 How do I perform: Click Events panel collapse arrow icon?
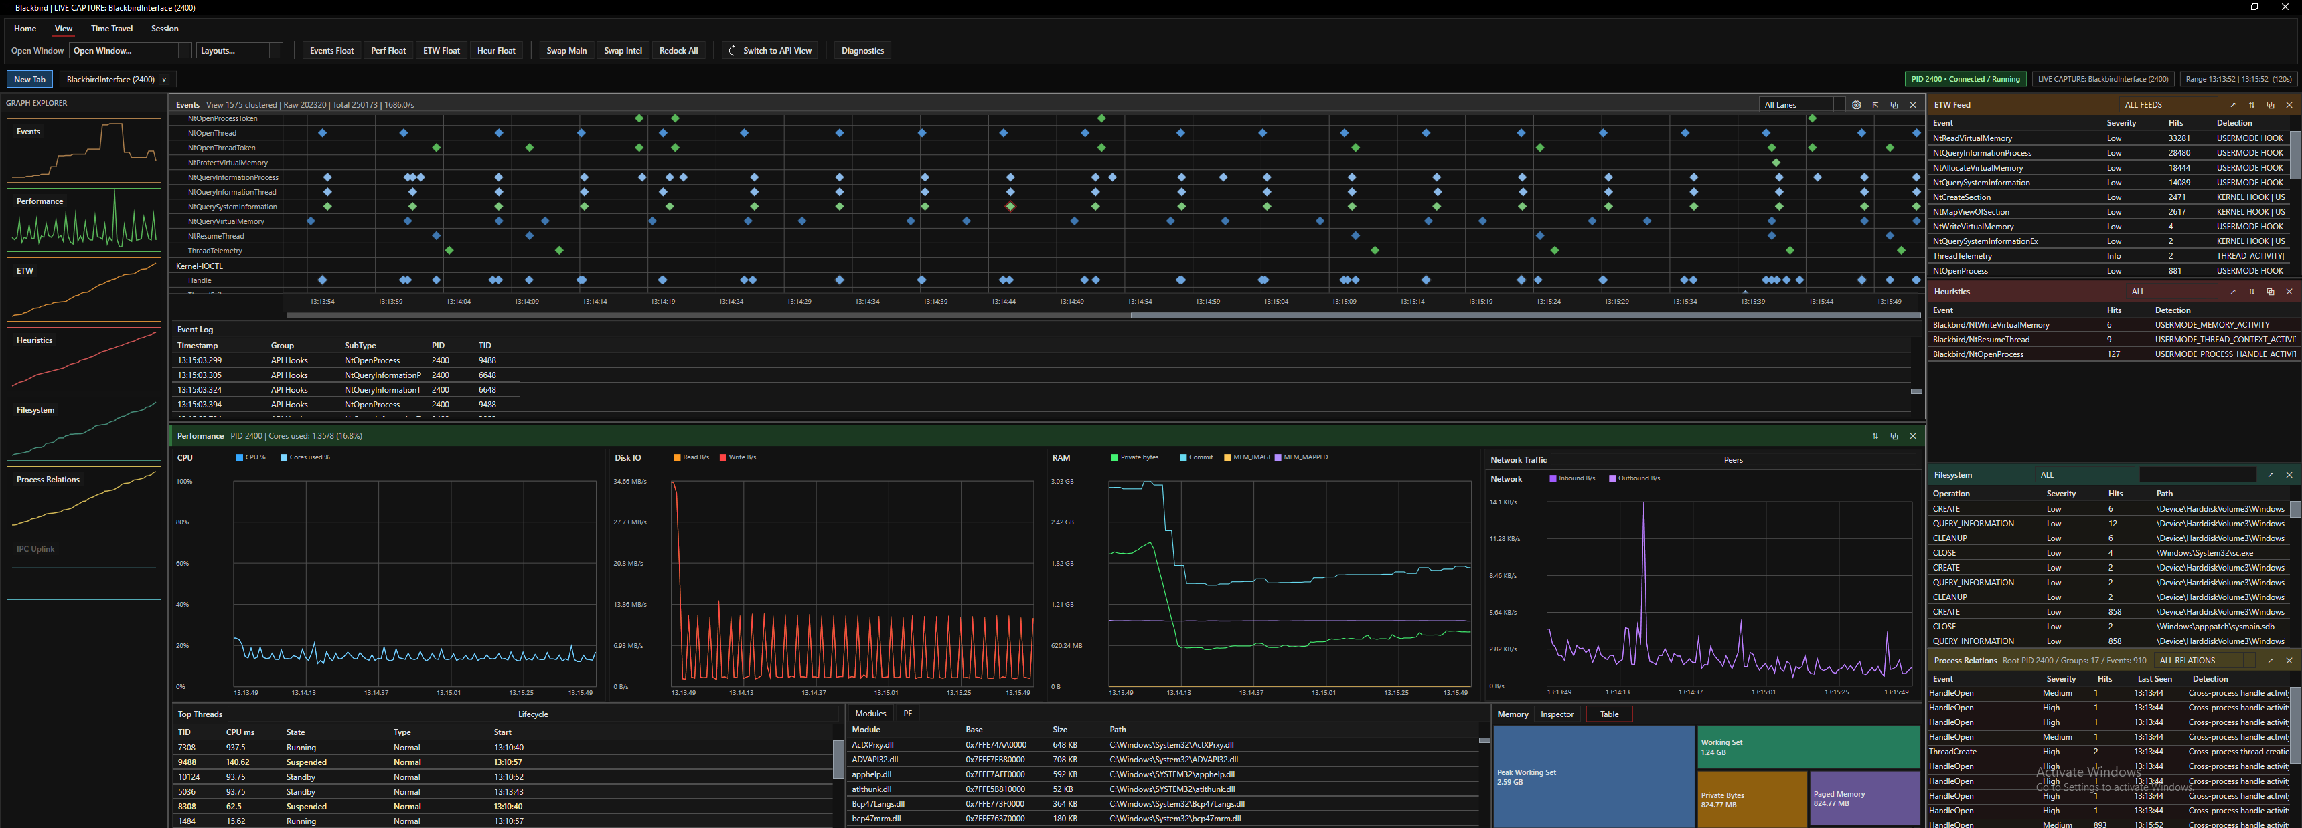click(1875, 105)
